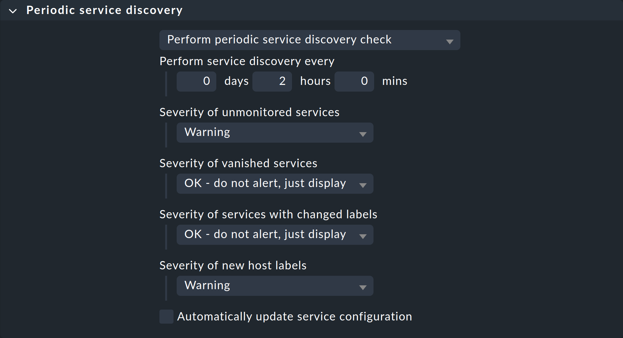
Task: Click the mins field to adjust discovery interval
Action: [x=354, y=81]
